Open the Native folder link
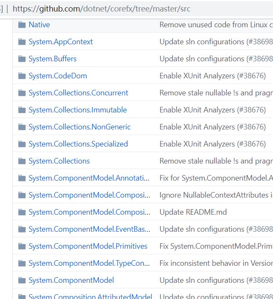This screenshot has width=273, height=299. [x=39, y=25]
